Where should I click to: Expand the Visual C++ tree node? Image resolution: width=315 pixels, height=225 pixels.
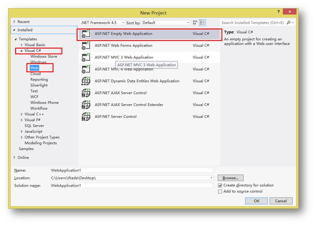(x=22, y=114)
